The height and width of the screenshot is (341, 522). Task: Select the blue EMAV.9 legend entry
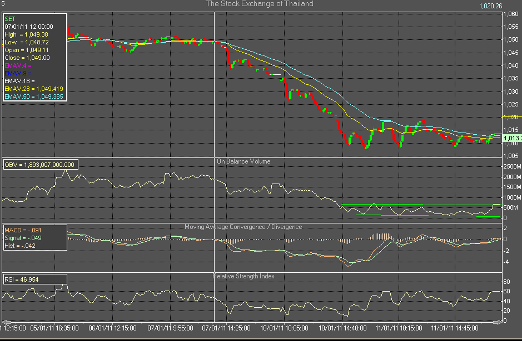(18, 73)
